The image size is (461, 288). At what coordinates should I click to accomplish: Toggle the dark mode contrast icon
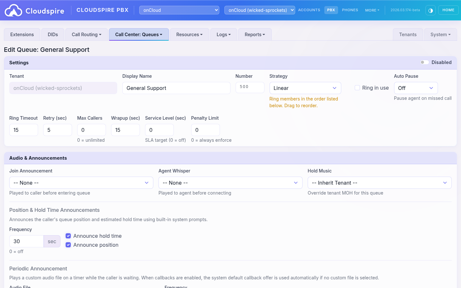coord(431,10)
